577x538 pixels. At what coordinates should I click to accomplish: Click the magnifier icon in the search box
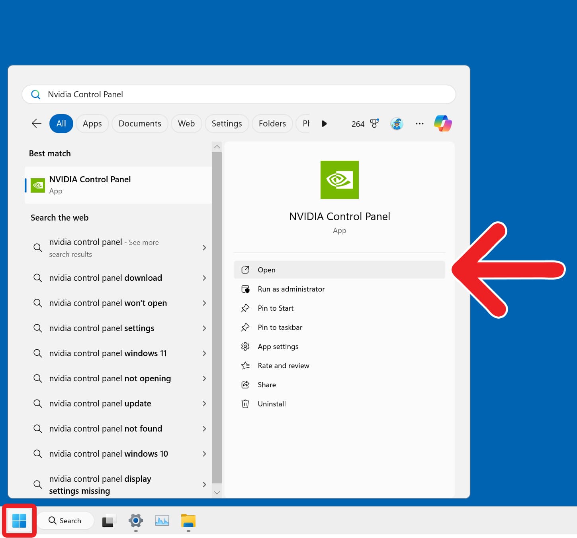36,95
